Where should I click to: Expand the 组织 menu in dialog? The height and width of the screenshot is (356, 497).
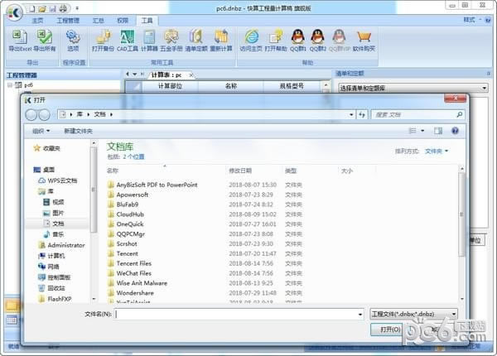pyautogui.click(x=41, y=131)
